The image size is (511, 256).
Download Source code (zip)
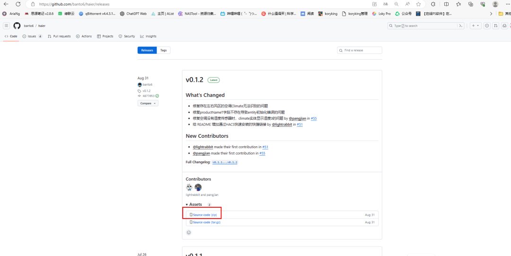click(x=205, y=214)
